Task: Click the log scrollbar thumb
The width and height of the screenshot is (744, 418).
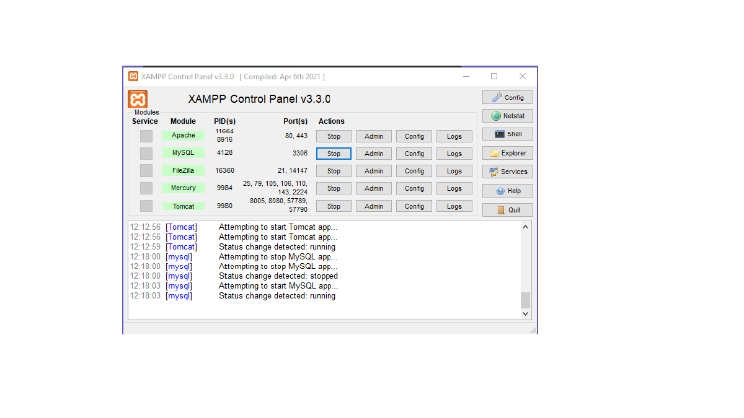Action: tap(526, 300)
